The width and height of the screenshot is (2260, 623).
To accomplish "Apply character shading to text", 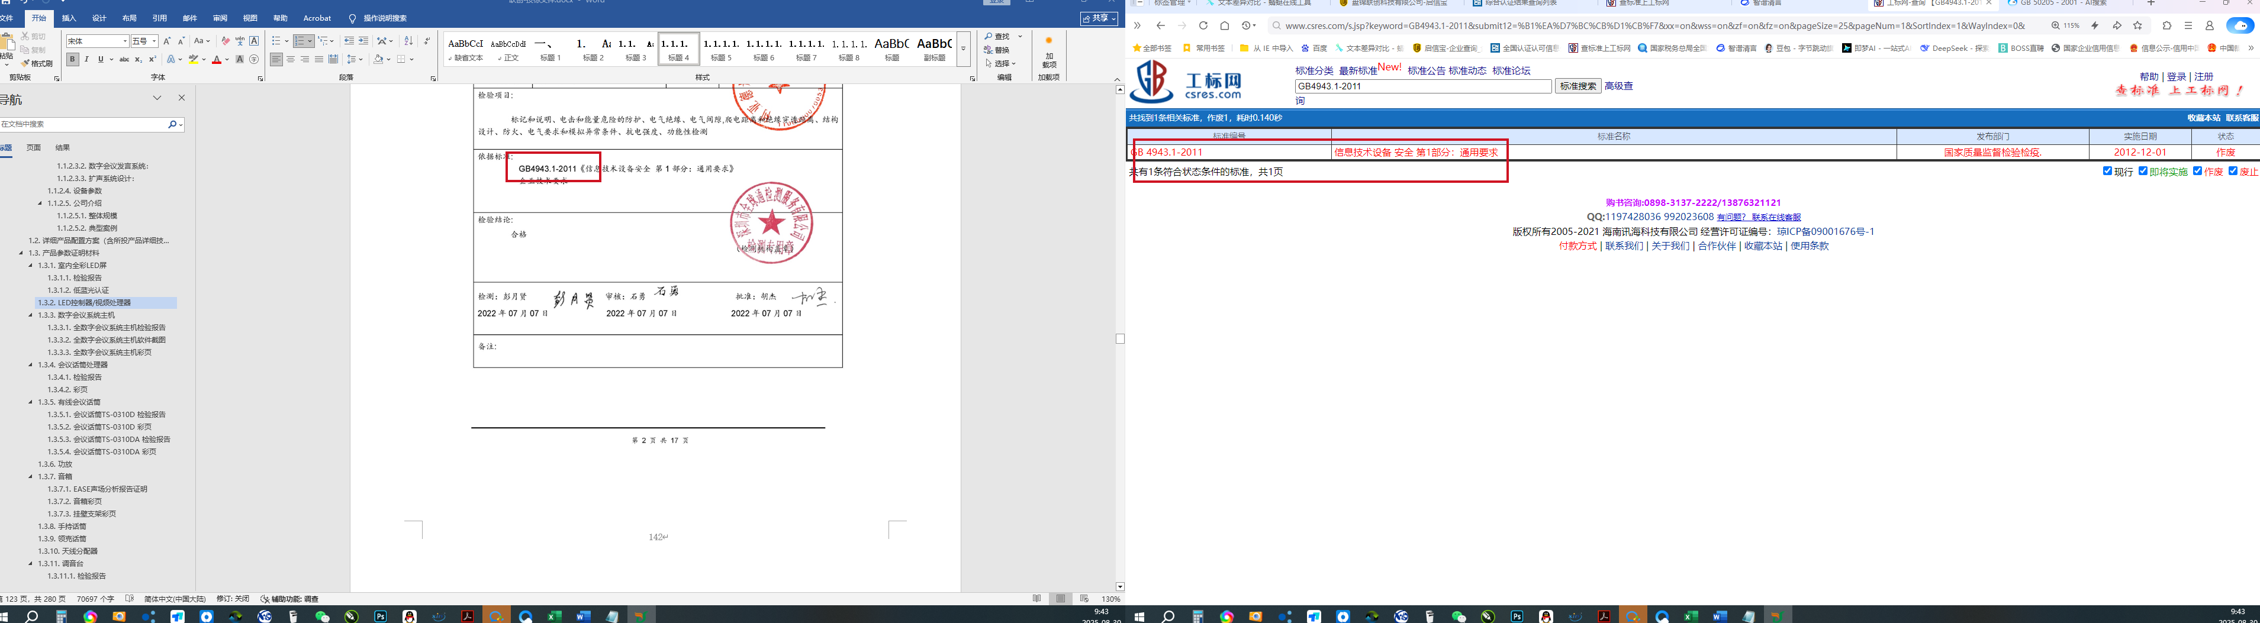I will 240,60.
